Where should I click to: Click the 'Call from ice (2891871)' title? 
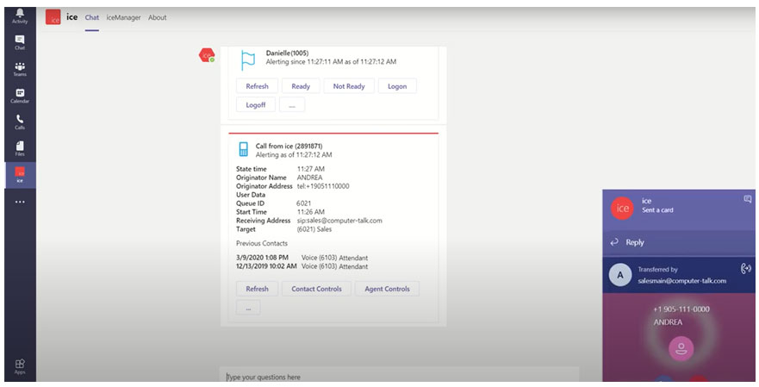[x=289, y=146]
